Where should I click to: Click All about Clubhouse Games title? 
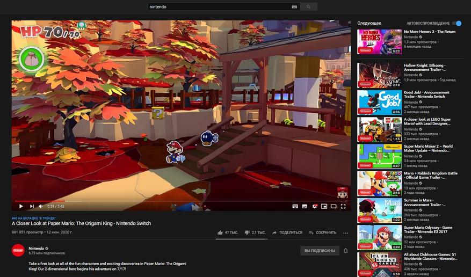coord(430,256)
